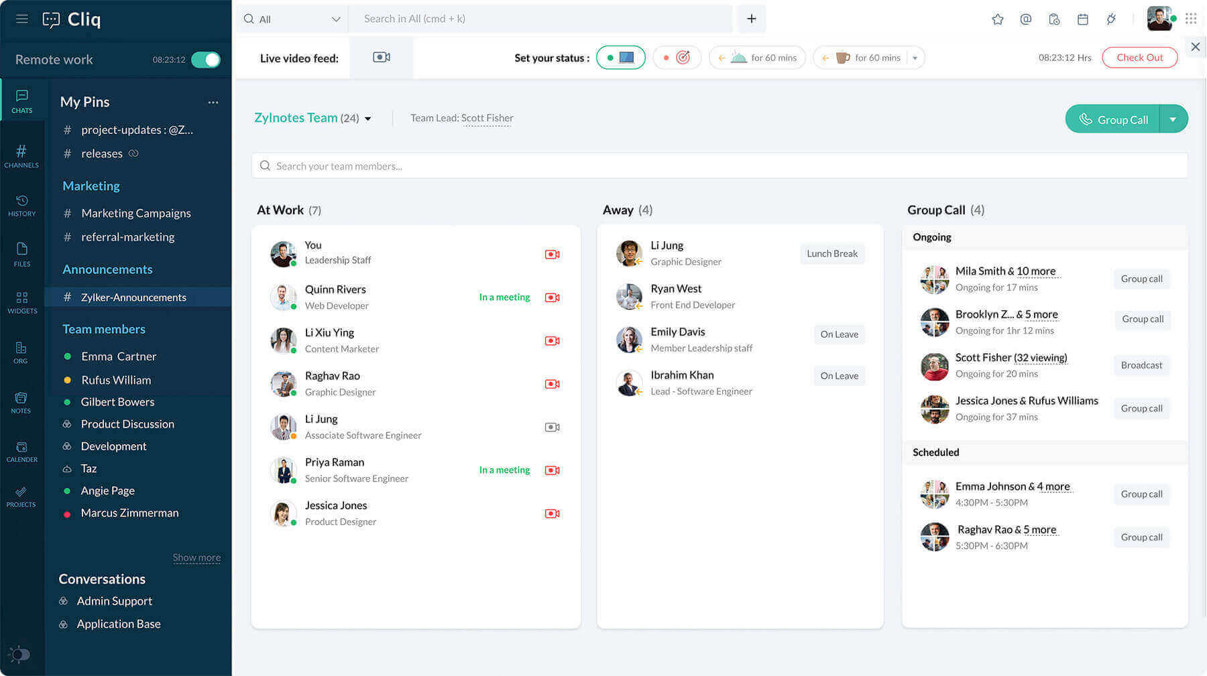Viewport: 1207px width, 676px height.
Task: Click the Check Out button
Action: click(x=1139, y=58)
